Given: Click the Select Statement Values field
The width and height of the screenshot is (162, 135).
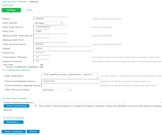Looking at the screenshot, I should [79, 103].
